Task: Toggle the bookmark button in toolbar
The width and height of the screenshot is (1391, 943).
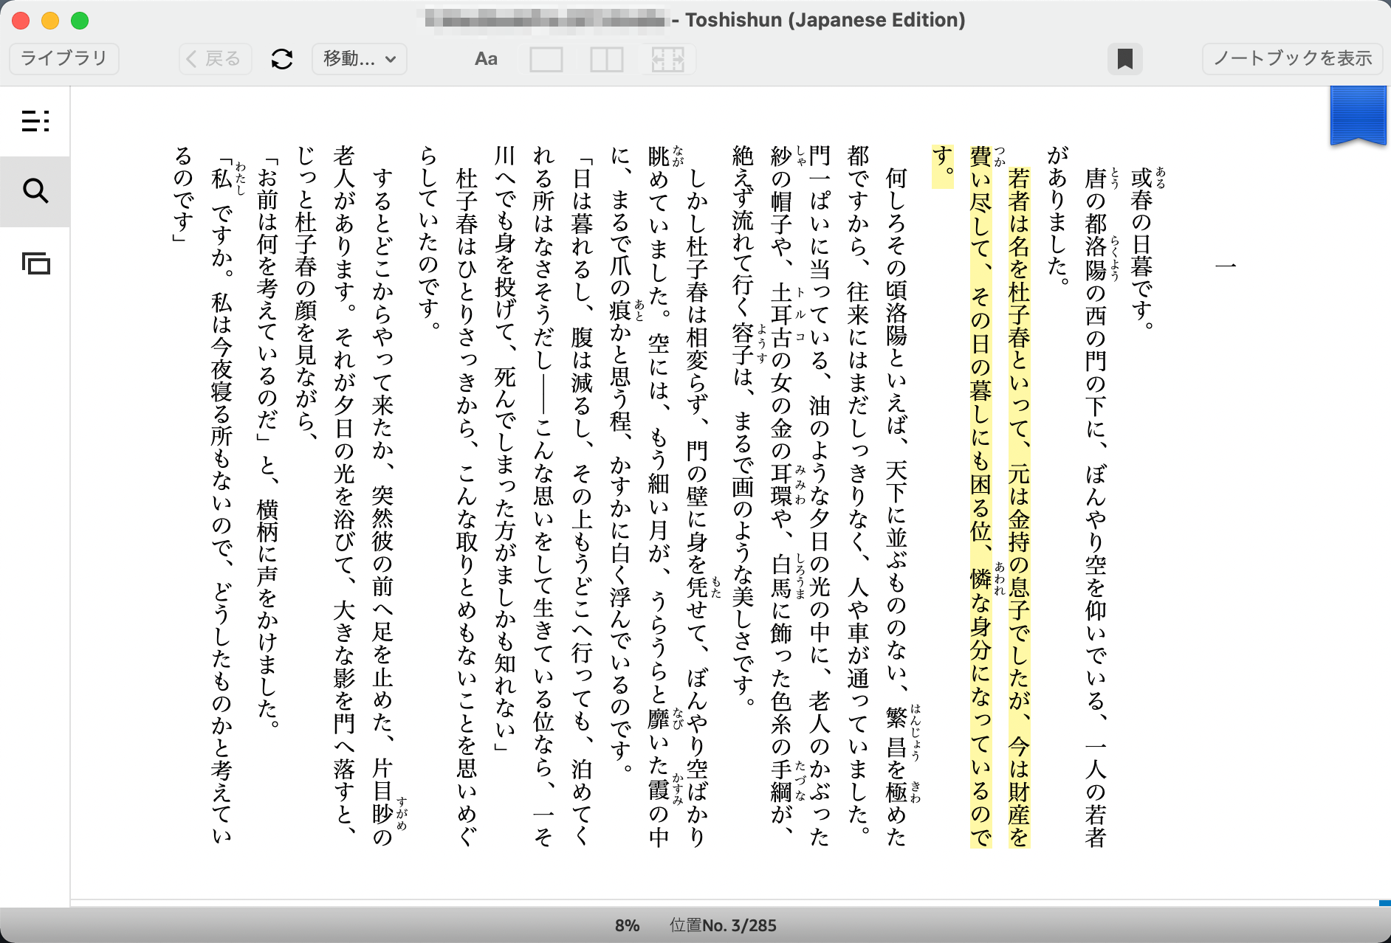Action: (x=1124, y=59)
